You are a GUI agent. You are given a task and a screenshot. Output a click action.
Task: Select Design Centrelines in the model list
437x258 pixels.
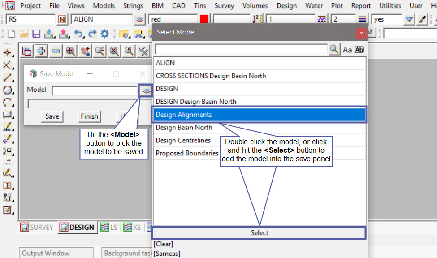pos(183,140)
